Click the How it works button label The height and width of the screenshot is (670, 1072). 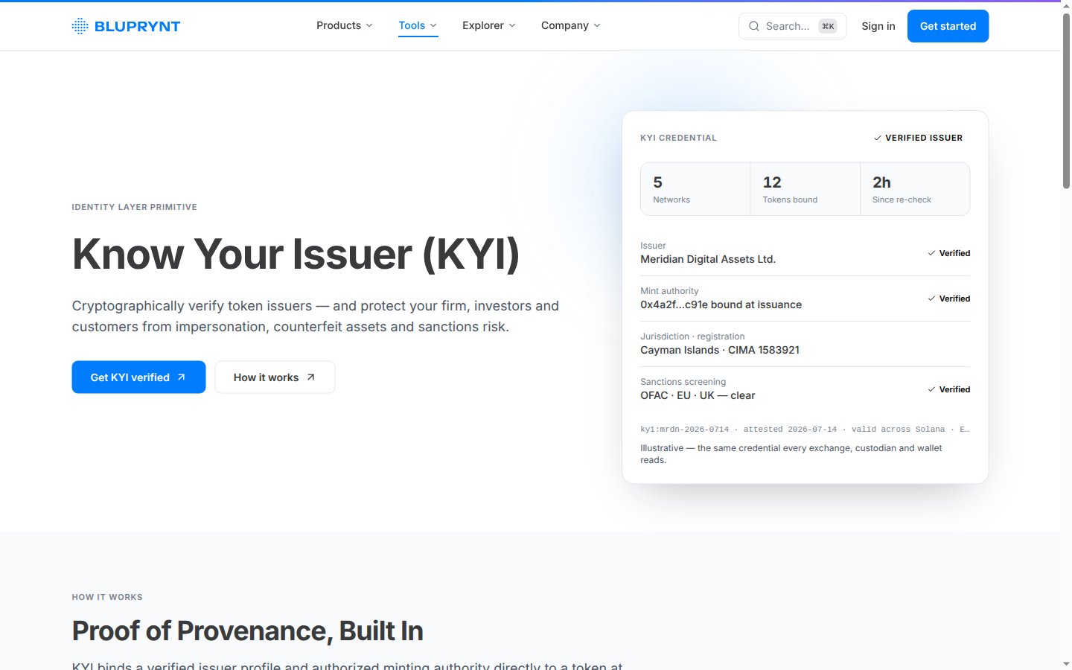coord(266,377)
